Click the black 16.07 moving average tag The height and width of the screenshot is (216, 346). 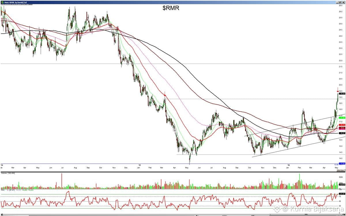coord(342,133)
